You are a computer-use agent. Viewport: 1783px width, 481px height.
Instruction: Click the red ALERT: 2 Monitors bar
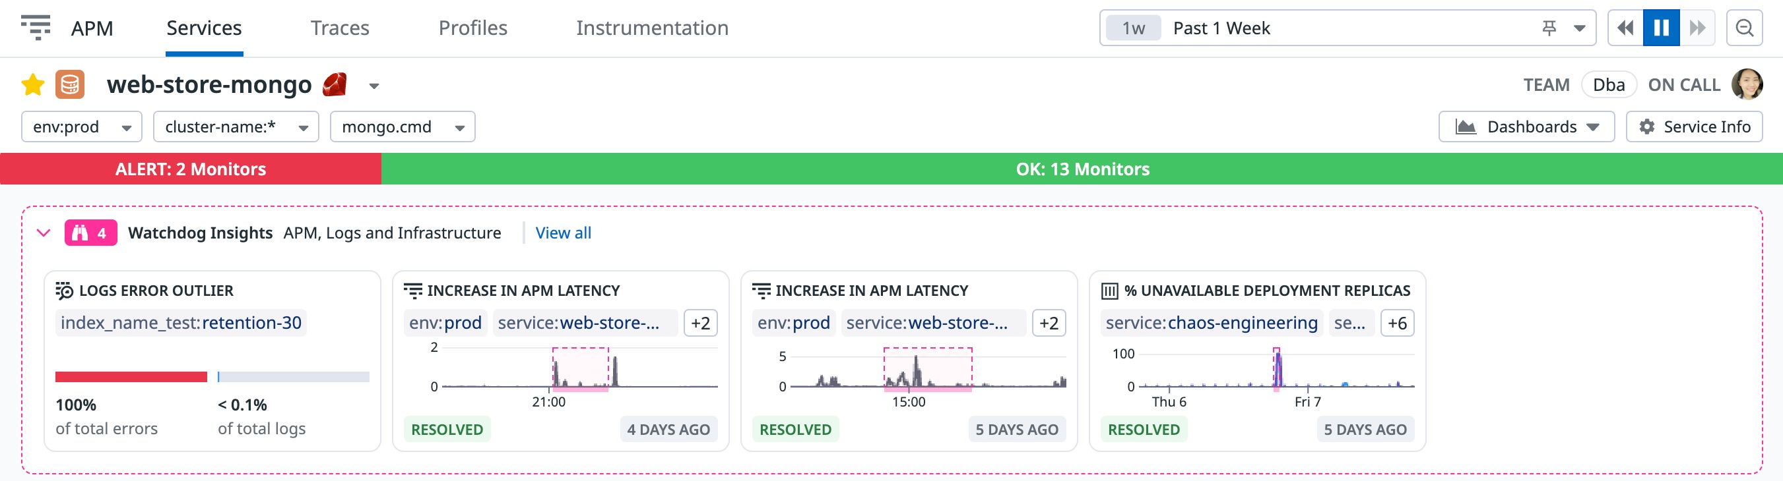tap(190, 169)
